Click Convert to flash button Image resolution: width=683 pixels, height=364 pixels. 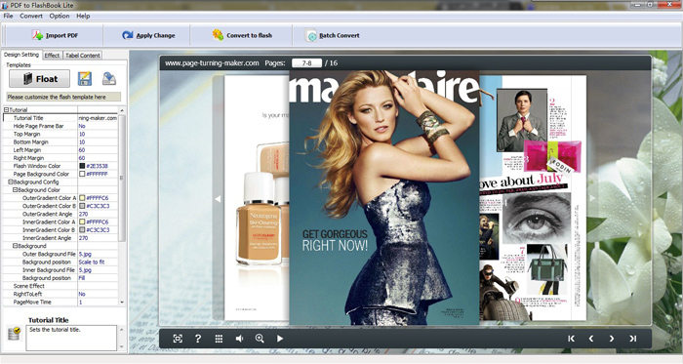242,35
